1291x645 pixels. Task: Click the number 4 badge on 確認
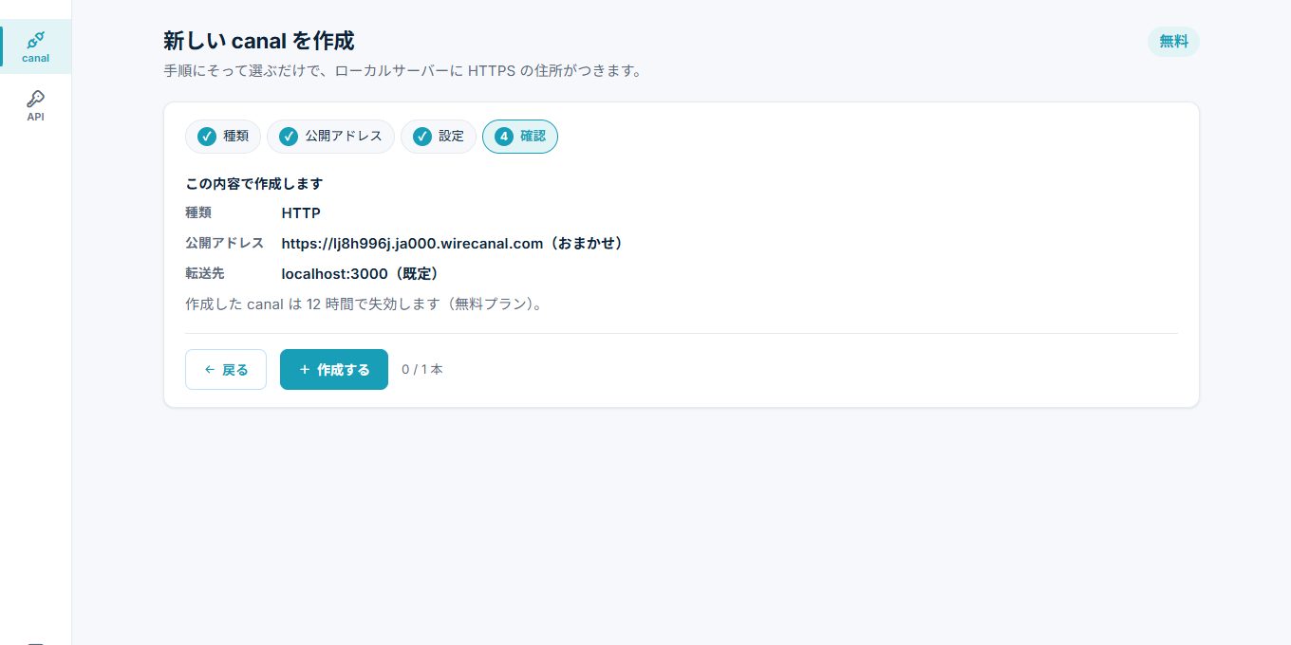504,137
